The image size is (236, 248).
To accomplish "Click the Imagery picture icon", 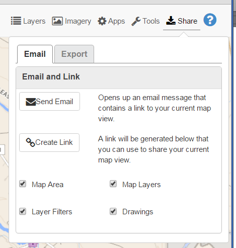I will 57,21.
